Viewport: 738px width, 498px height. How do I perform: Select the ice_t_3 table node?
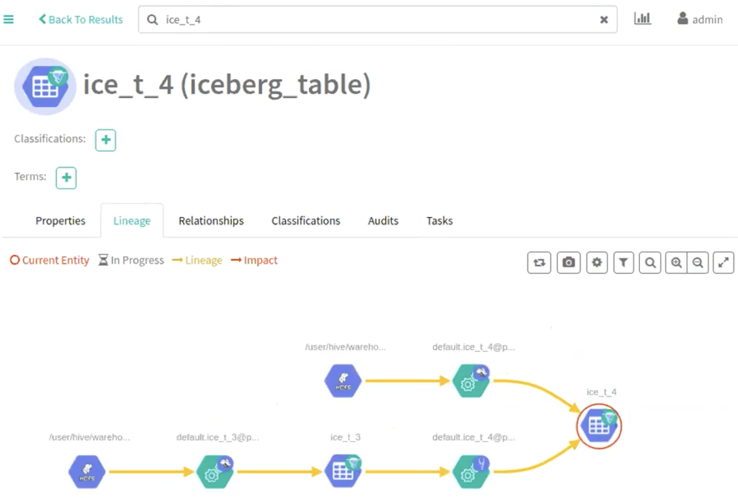343,471
